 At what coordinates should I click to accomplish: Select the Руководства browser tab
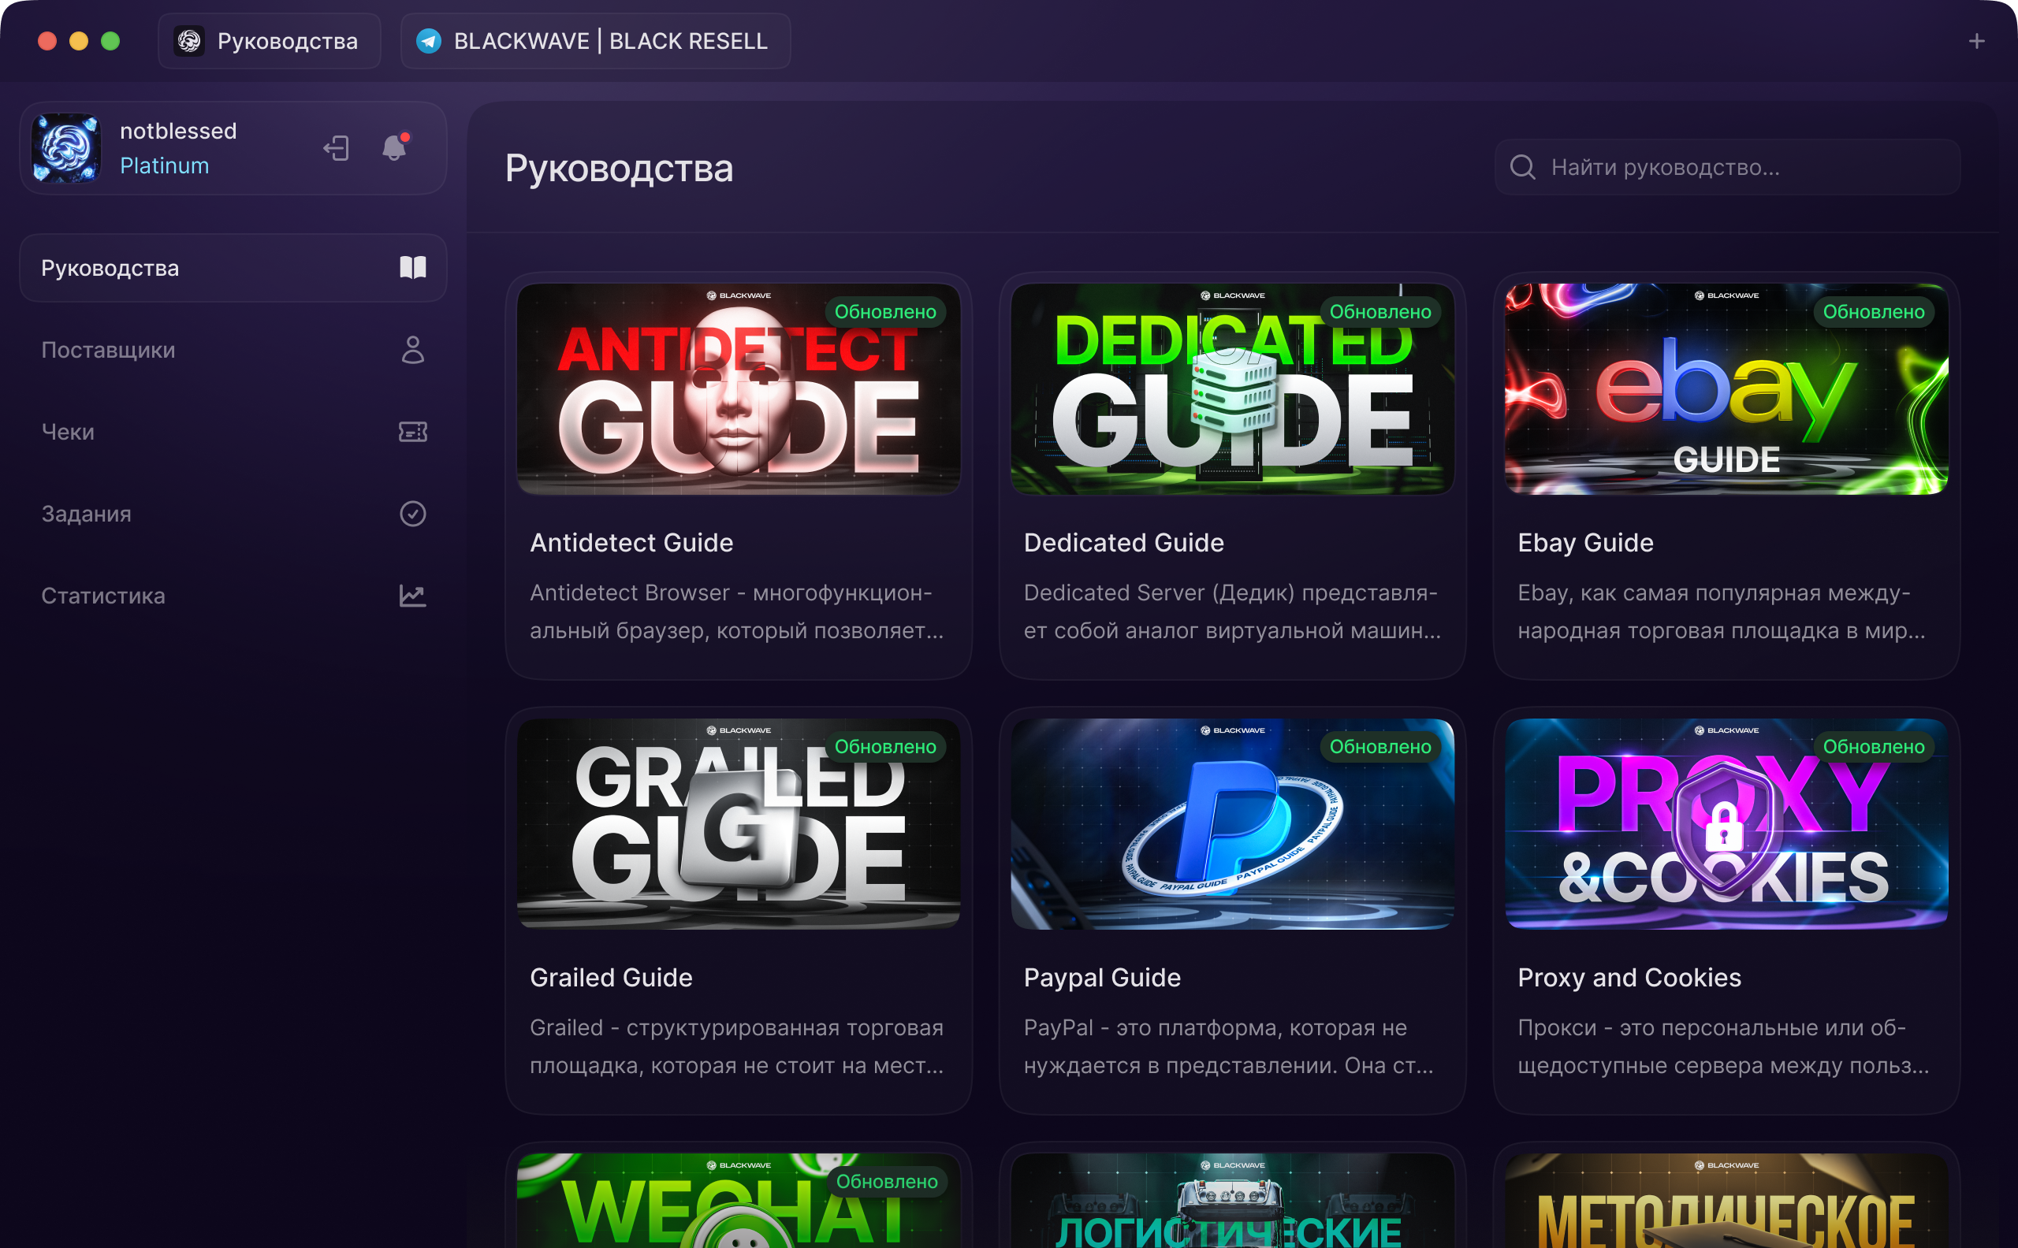point(269,41)
